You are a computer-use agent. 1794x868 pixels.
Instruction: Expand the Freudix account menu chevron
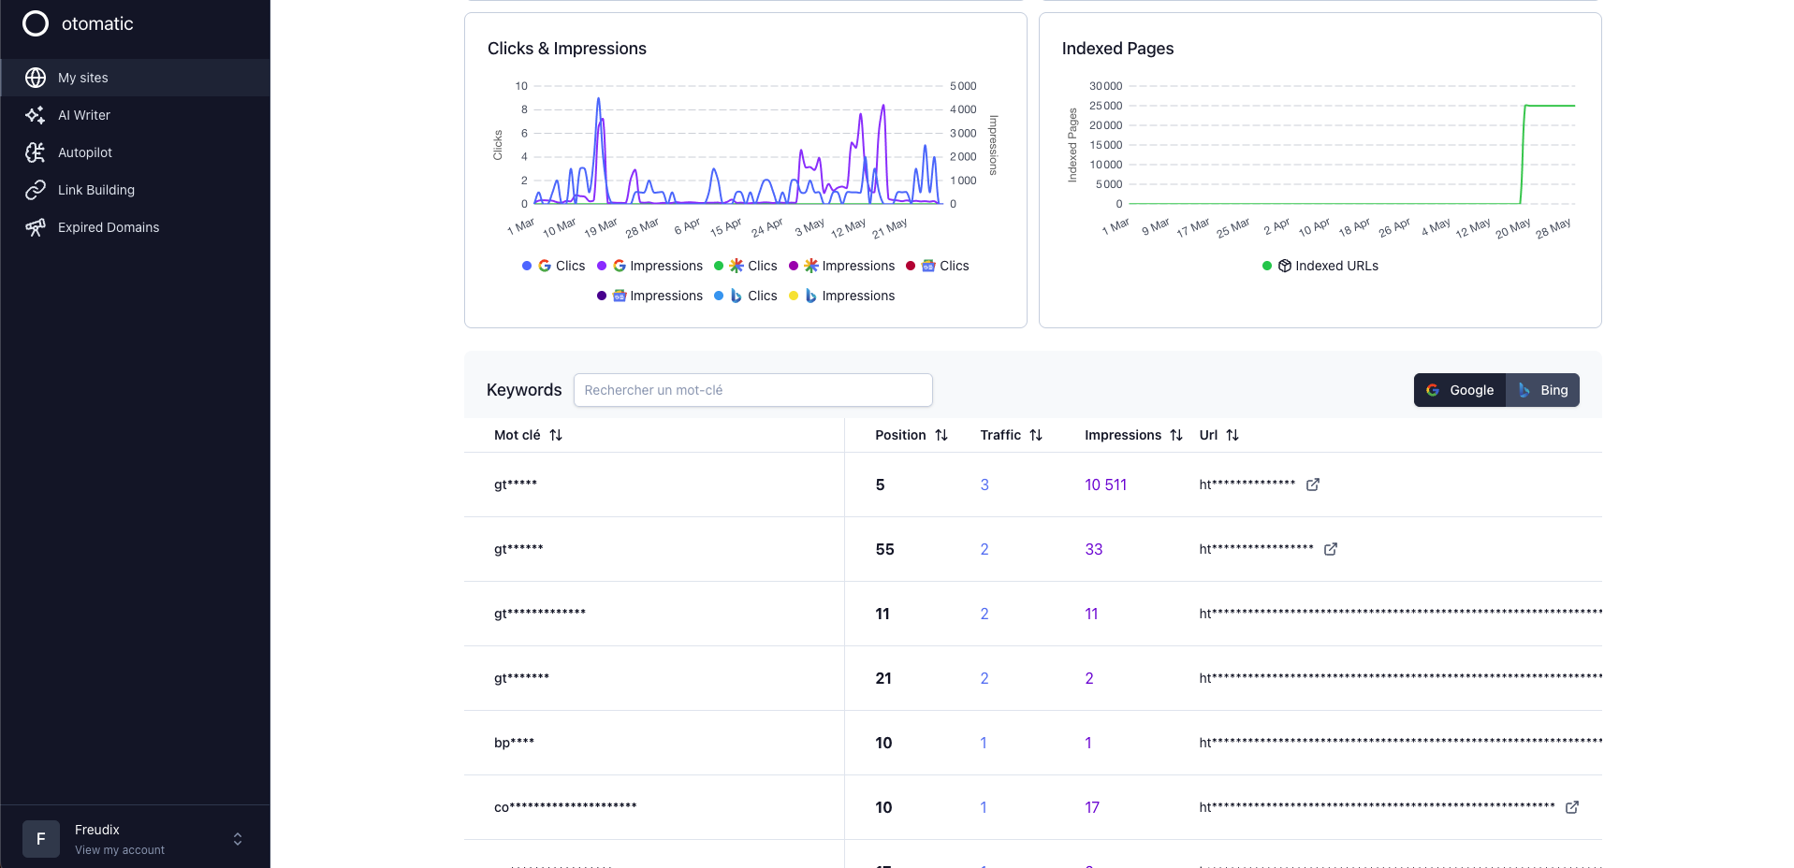[x=238, y=839]
